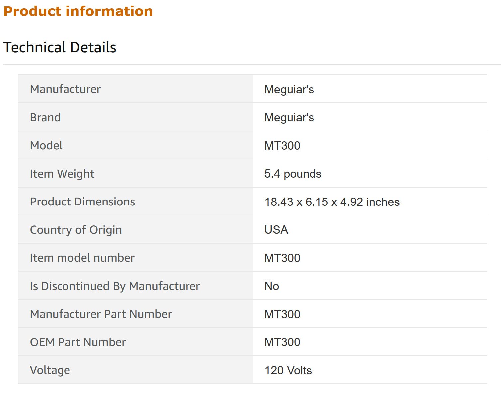Click the "120 Volts" value
This screenshot has height=408, width=501.
(x=288, y=370)
